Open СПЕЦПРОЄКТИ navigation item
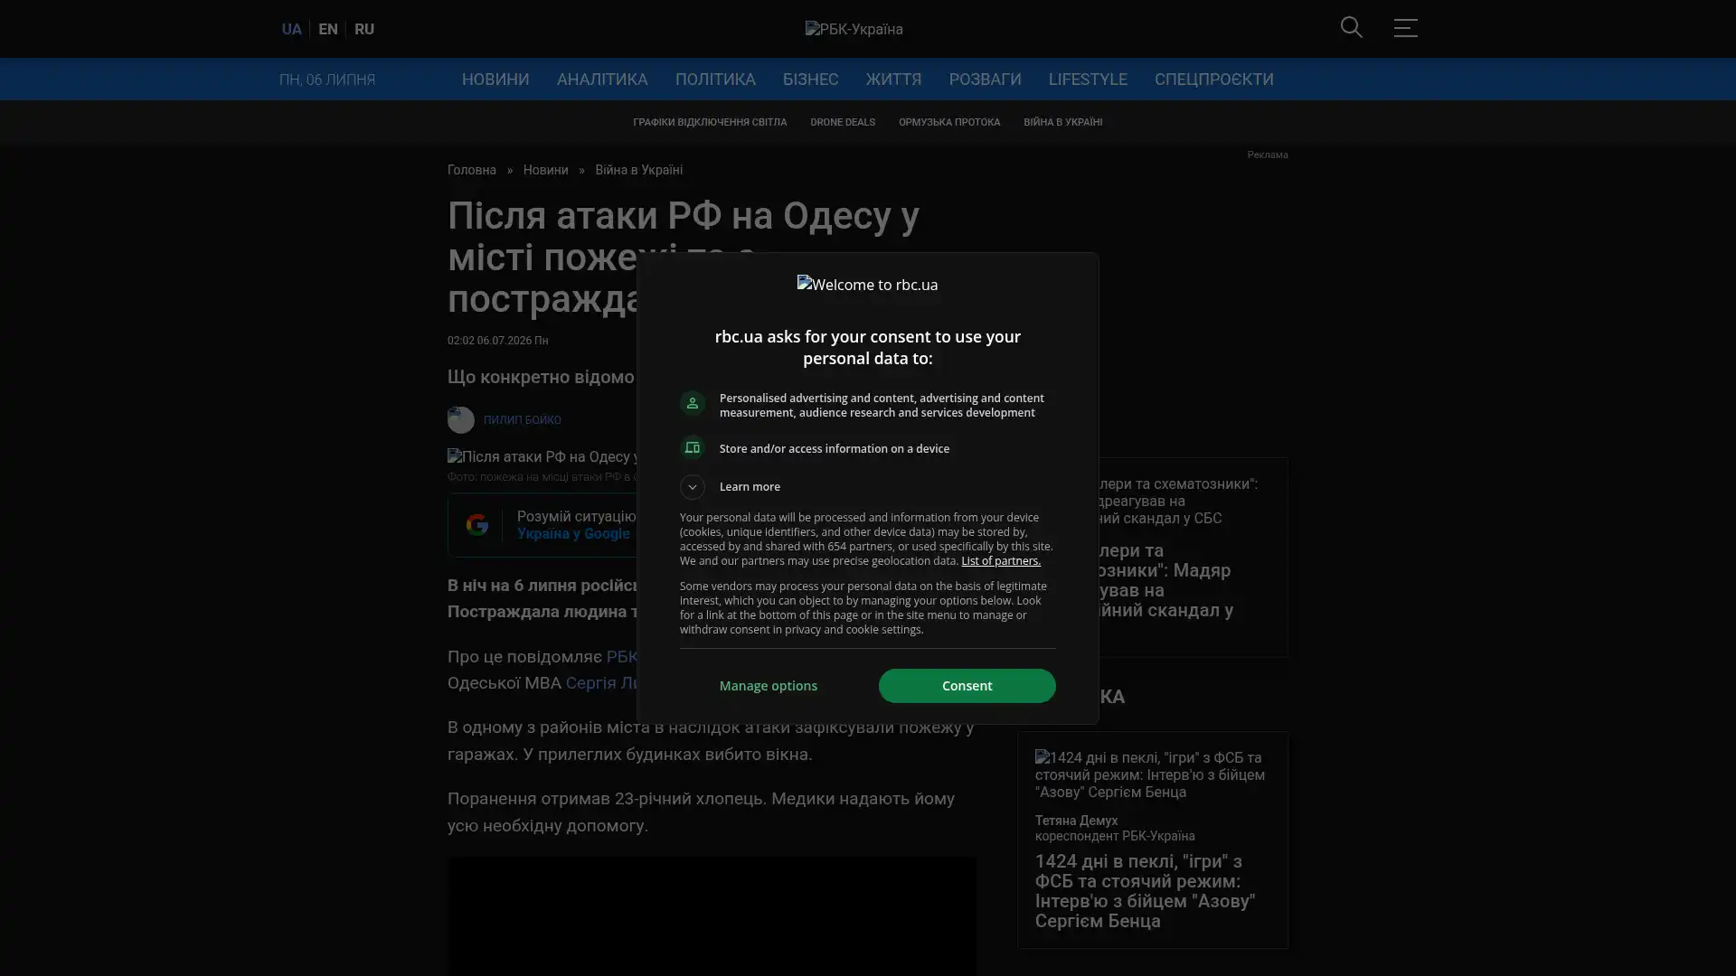This screenshot has width=1736, height=976. [x=1213, y=80]
